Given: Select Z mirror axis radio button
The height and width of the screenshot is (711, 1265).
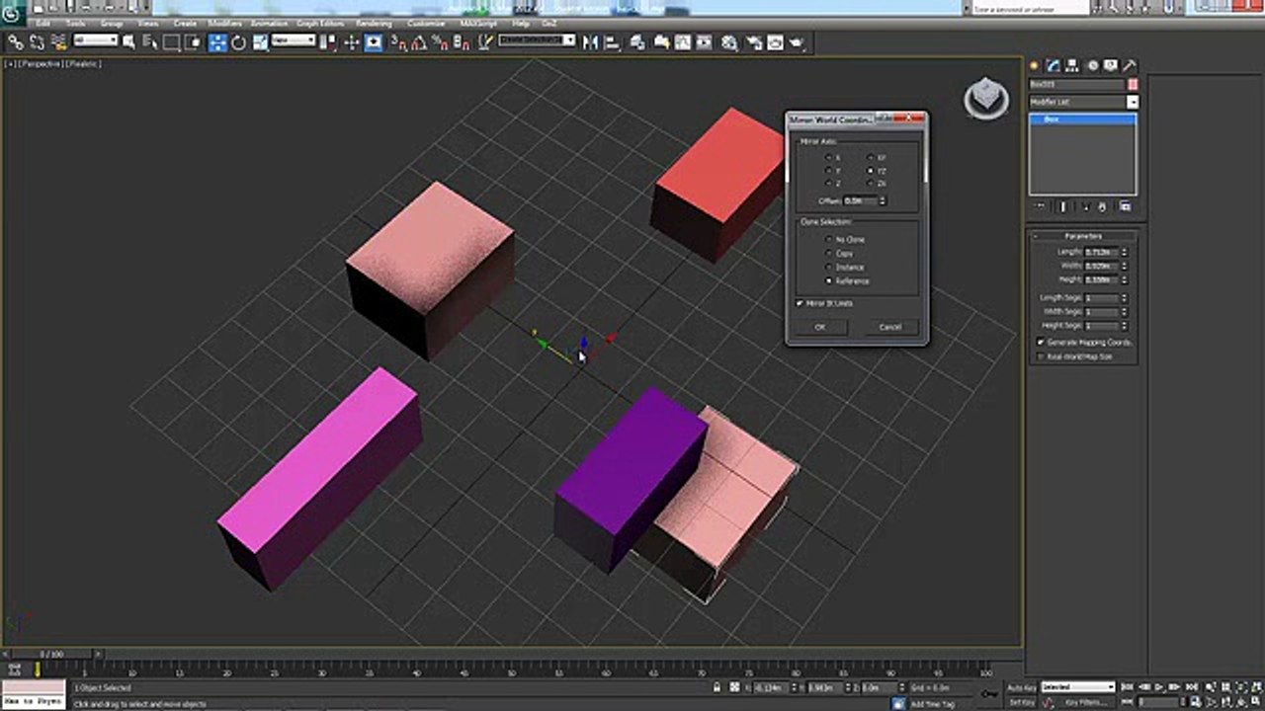Looking at the screenshot, I should pyautogui.click(x=828, y=184).
